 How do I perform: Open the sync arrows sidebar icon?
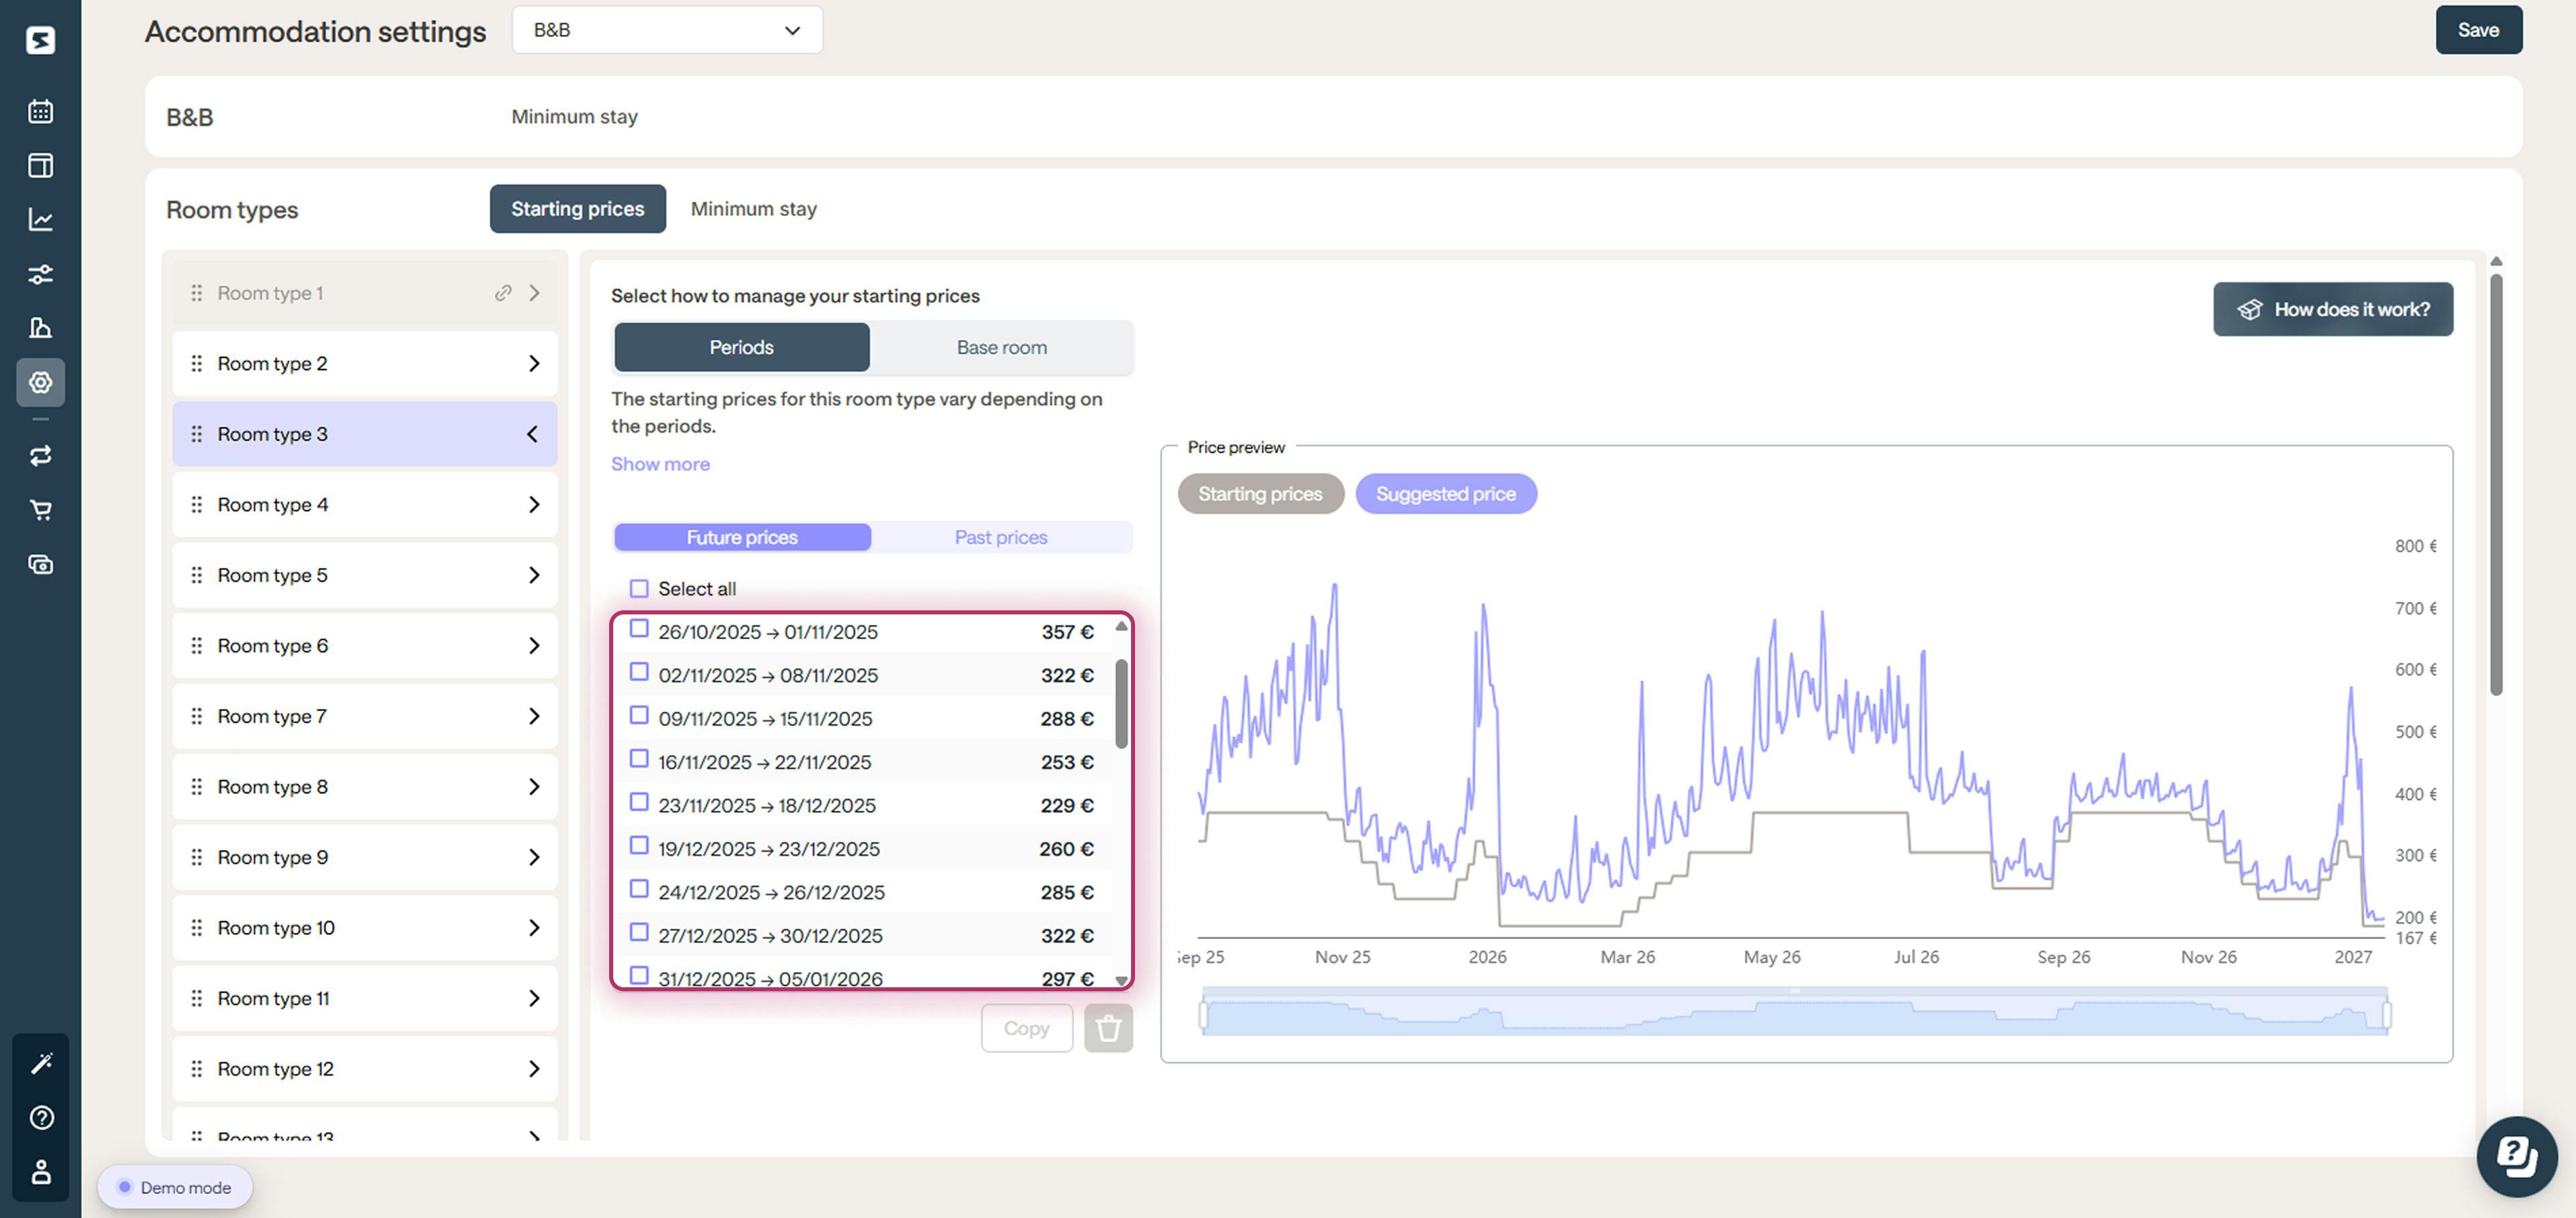[x=40, y=456]
